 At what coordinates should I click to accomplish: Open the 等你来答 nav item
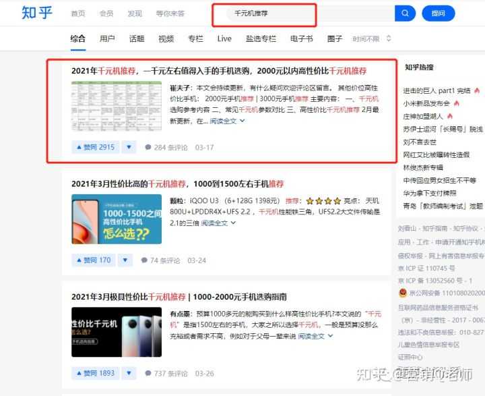click(170, 13)
